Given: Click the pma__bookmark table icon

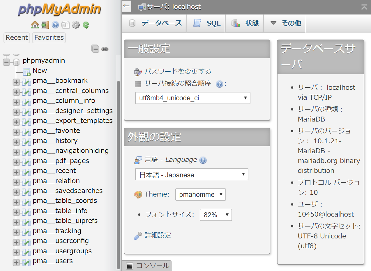Looking at the screenshot, I should [x=27, y=82].
